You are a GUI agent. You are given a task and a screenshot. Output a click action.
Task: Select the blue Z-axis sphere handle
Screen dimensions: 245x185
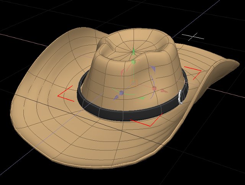(122, 93)
